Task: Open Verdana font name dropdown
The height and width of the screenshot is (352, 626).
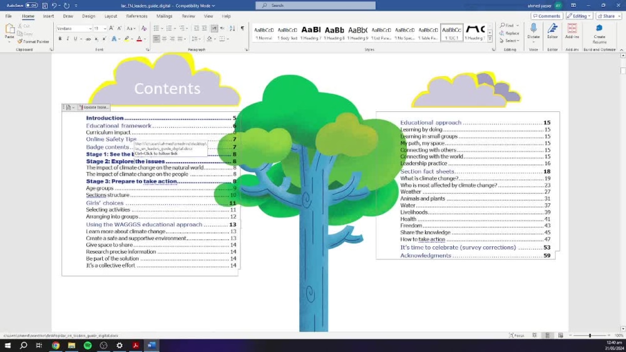Action: tap(90, 29)
